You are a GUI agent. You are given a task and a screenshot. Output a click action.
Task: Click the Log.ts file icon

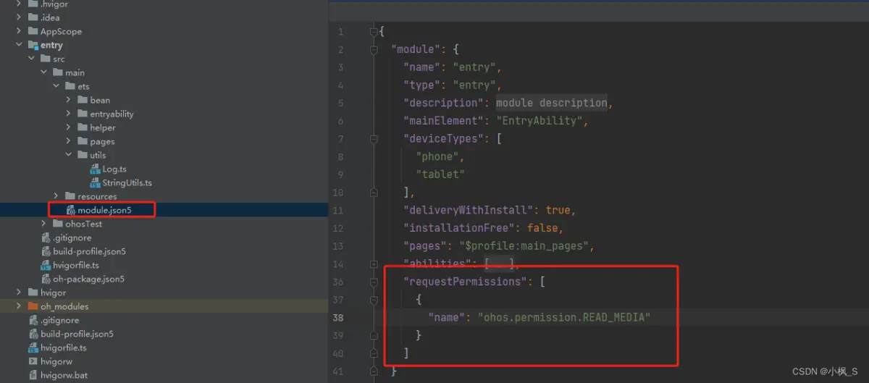point(96,169)
